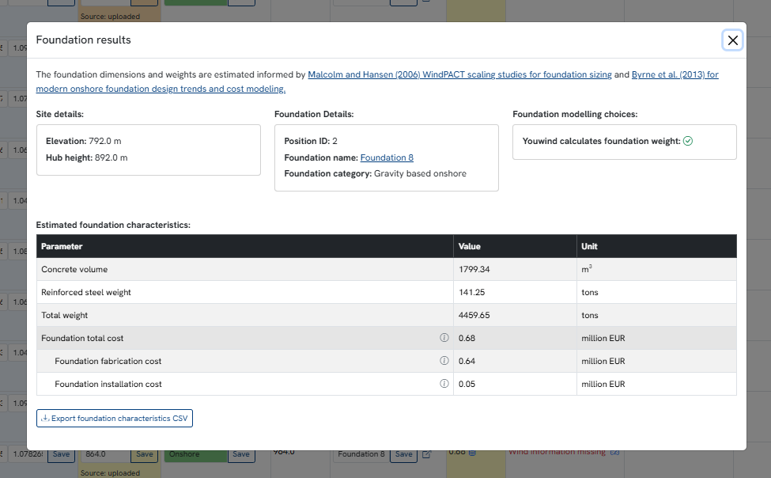Viewport: 771px width, 478px height.
Task: Click the edit icon next to Foundation 8 Save
Action: [x=427, y=454]
